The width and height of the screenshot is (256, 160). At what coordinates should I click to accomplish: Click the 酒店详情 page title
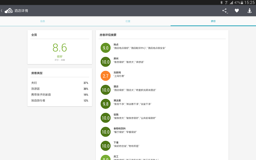(x=21, y=11)
